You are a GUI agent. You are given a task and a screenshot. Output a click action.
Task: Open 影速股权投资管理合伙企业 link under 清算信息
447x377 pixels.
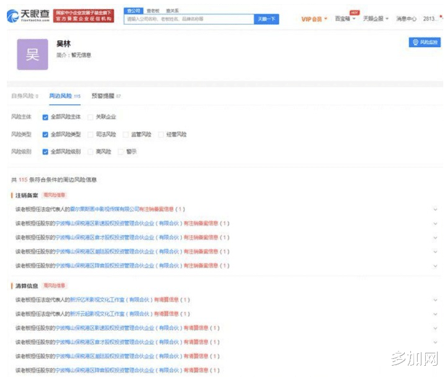(119, 328)
